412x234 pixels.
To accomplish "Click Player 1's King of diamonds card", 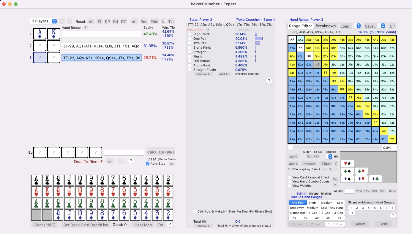I will point(54,34).
